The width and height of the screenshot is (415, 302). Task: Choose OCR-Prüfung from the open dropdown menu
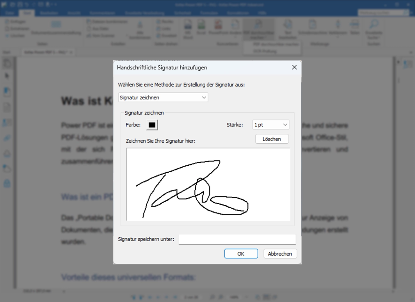coord(265,51)
